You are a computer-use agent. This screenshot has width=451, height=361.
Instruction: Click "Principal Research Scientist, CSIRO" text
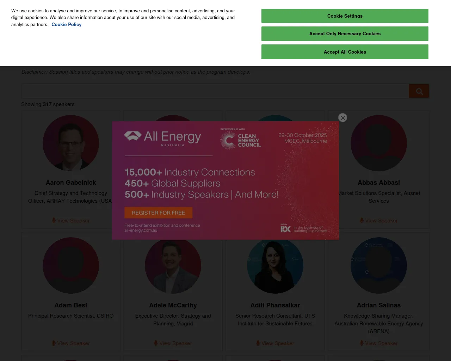tap(71, 316)
